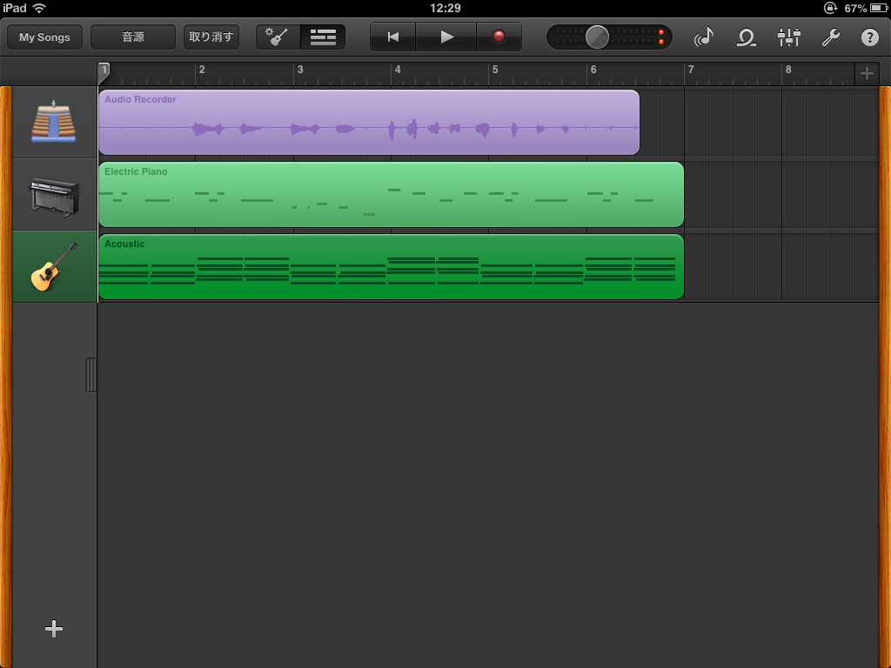This screenshot has height=668, width=891.
Task: Open song settings wrench icon
Action: (x=831, y=37)
